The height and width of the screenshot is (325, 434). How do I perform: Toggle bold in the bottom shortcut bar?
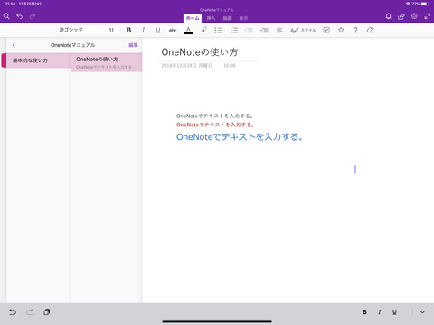tap(364, 312)
